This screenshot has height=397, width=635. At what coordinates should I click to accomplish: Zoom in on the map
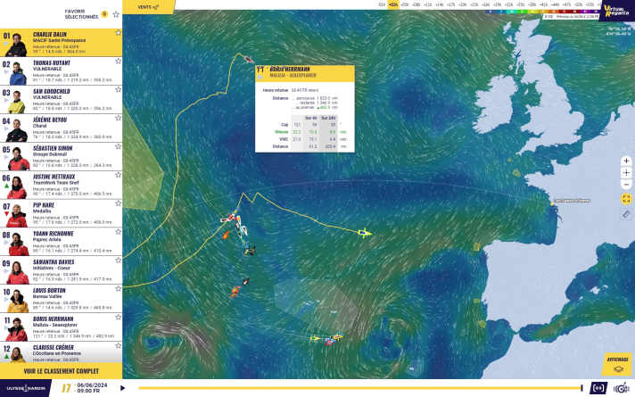click(626, 161)
